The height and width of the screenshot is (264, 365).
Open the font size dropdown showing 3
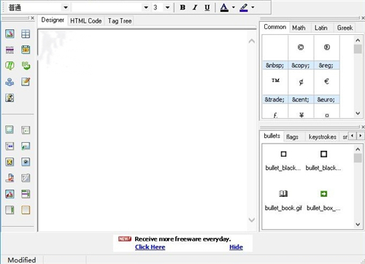point(167,7)
